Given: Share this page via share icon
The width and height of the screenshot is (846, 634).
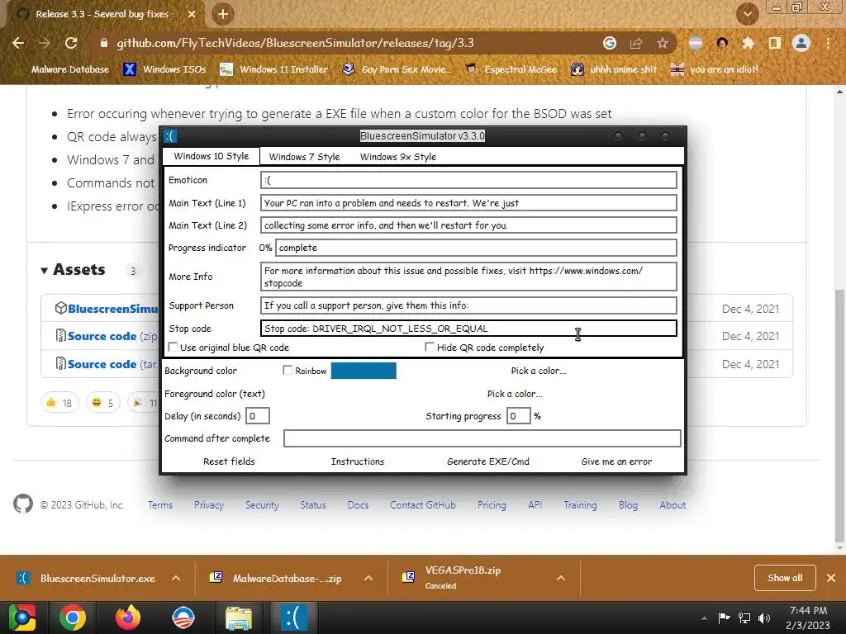Looking at the screenshot, I should (636, 43).
